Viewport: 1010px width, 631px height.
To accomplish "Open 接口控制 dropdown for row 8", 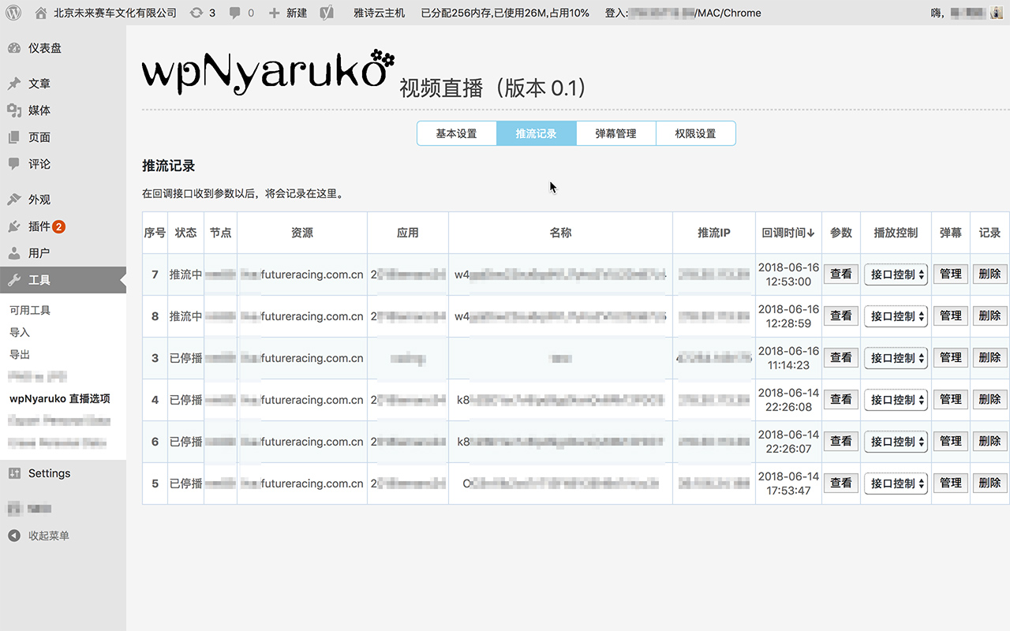I will (x=896, y=316).
